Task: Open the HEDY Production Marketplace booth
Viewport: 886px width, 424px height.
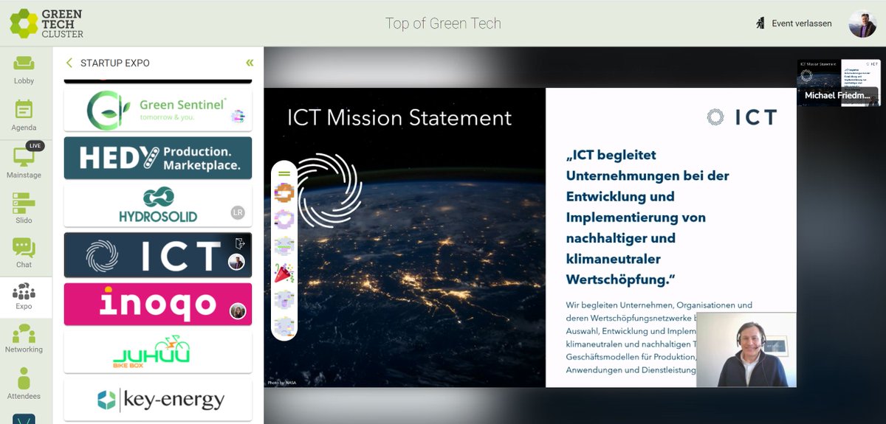Action: [x=158, y=158]
